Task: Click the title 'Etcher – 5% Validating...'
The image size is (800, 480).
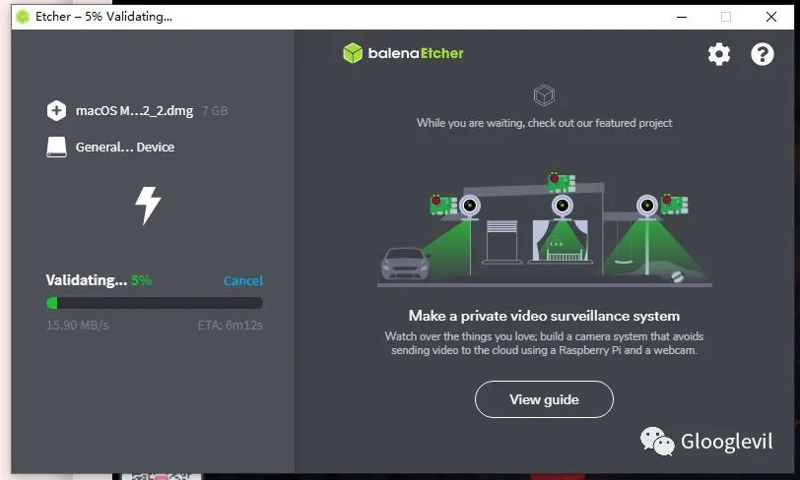Action: pos(103,17)
